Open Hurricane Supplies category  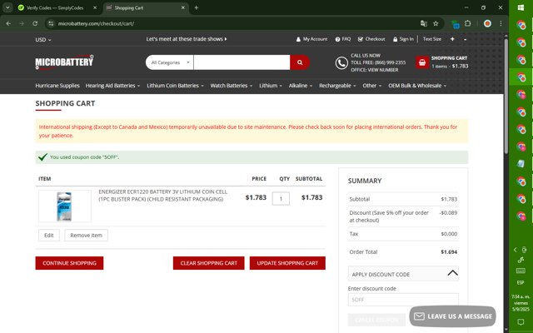click(57, 86)
